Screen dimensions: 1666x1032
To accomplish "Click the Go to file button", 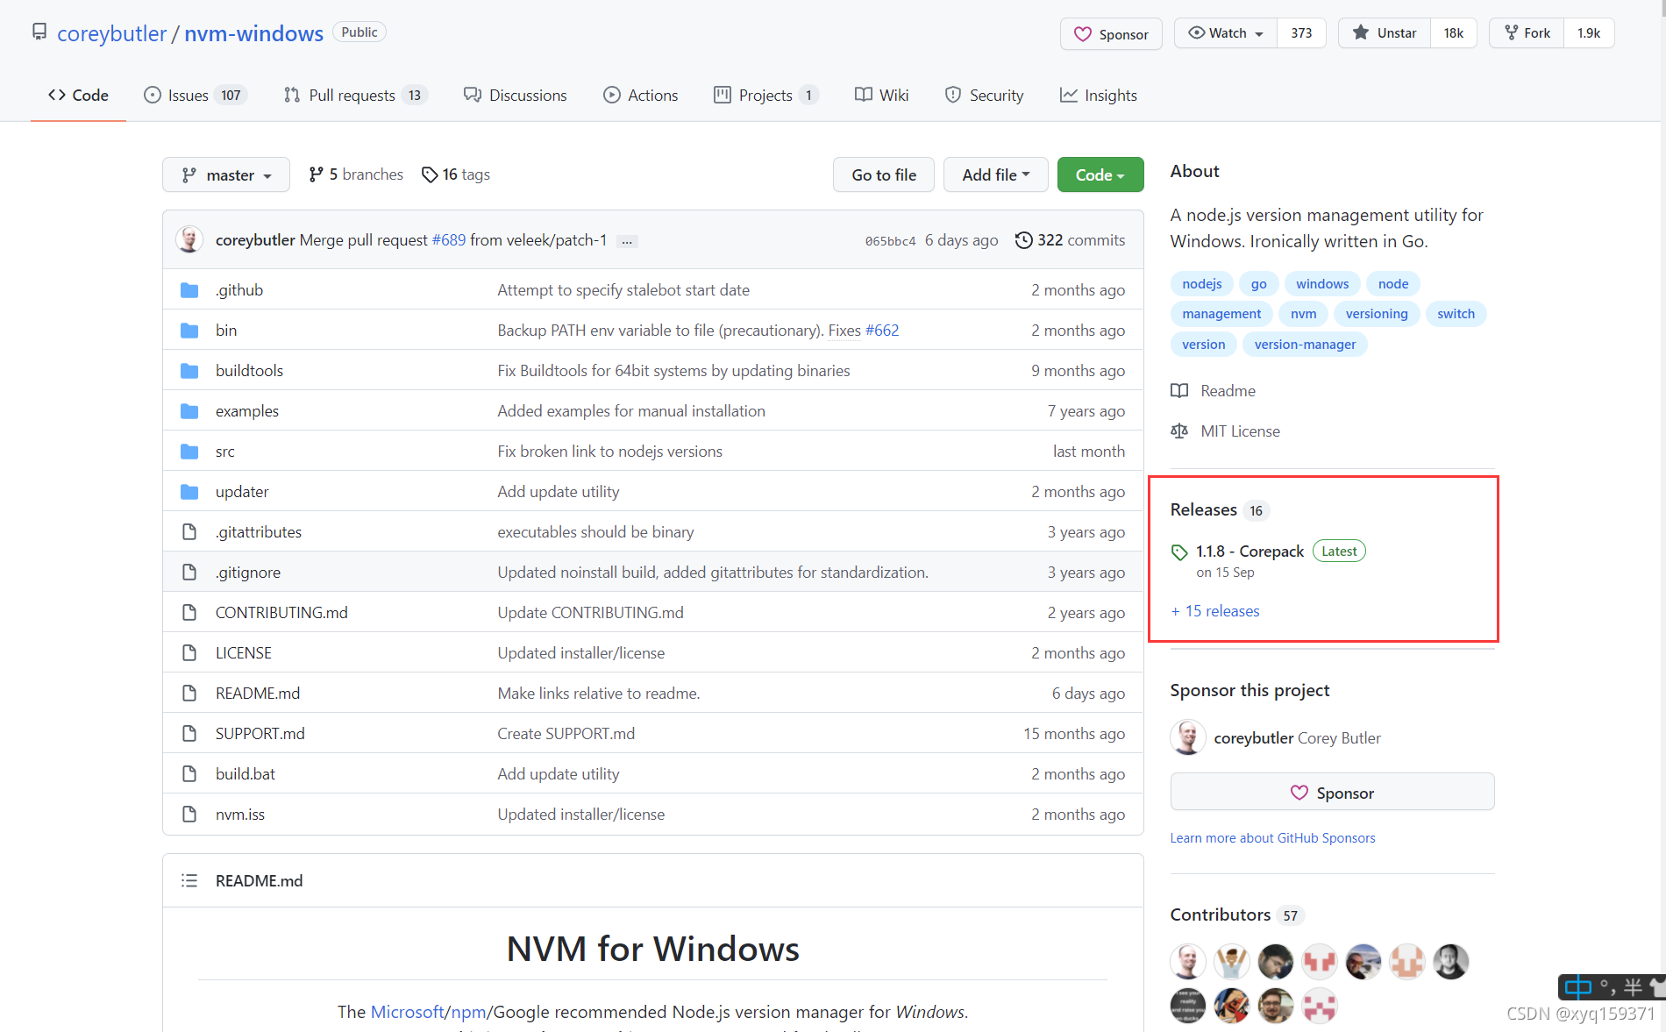I will click(884, 174).
